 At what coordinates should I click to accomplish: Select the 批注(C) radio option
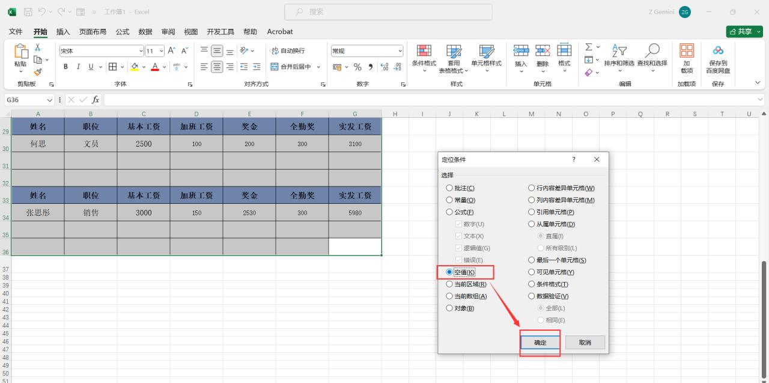(x=460, y=188)
